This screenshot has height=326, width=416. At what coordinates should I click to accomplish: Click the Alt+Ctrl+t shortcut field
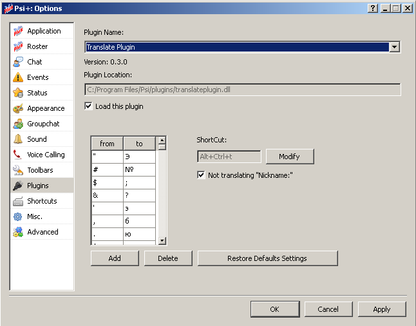coord(229,157)
